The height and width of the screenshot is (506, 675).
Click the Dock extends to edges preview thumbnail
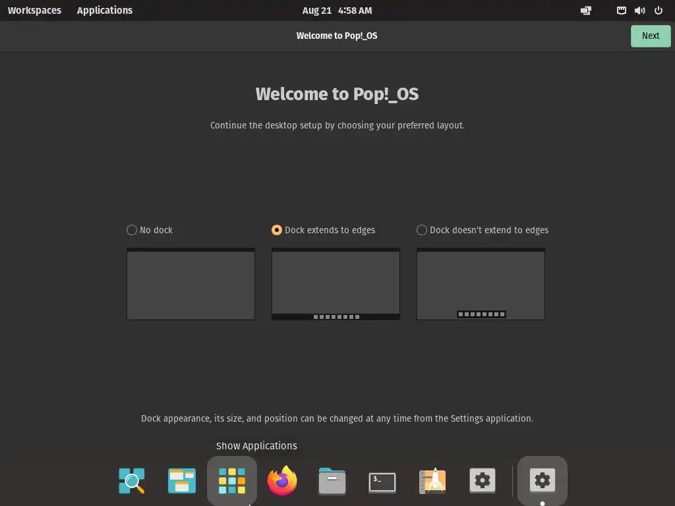(336, 284)
